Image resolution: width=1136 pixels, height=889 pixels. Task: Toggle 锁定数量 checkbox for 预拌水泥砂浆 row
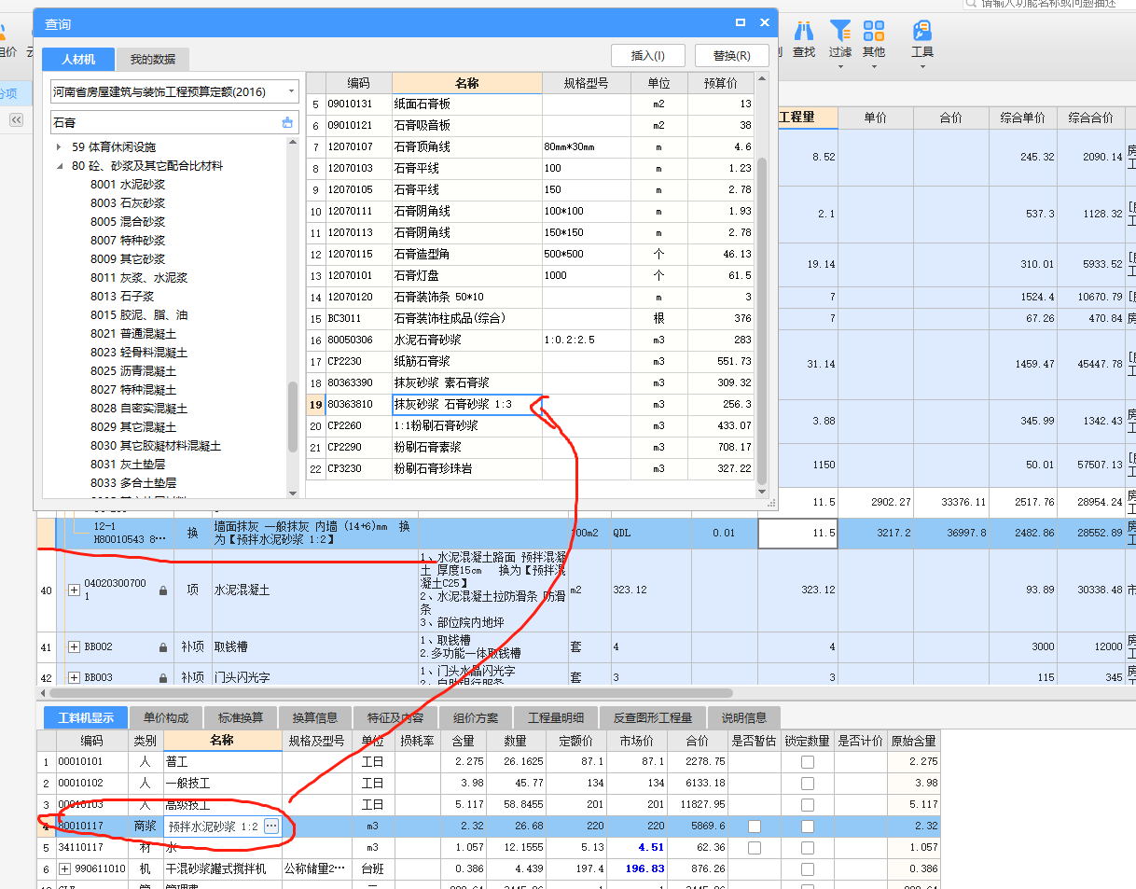pyautogui.click(x=808, y=826)
